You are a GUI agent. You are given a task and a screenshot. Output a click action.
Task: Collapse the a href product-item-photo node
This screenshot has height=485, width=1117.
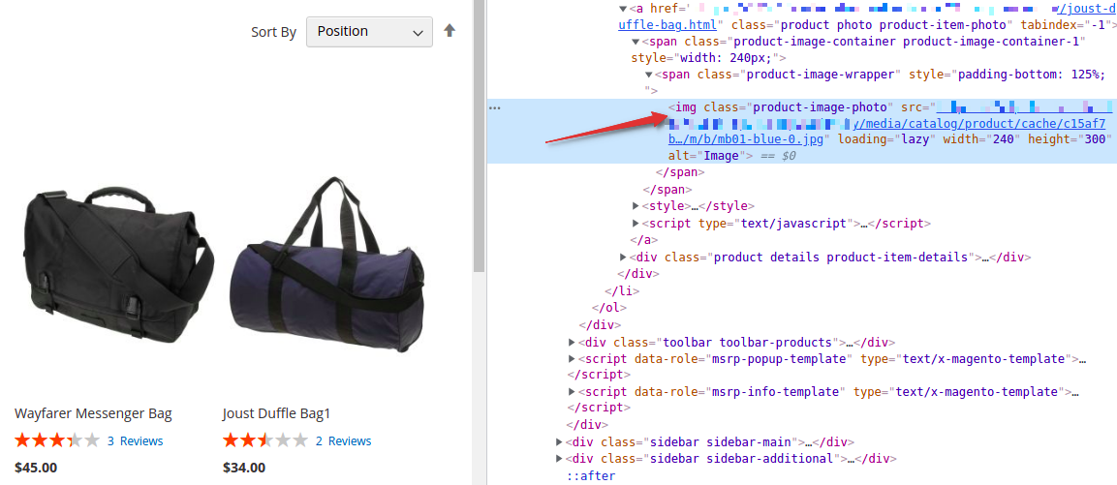coord(623,9)
